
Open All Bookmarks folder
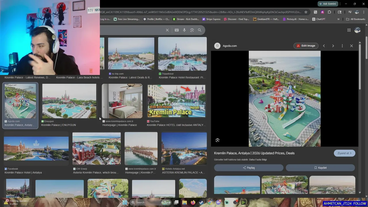pos(356,19)
